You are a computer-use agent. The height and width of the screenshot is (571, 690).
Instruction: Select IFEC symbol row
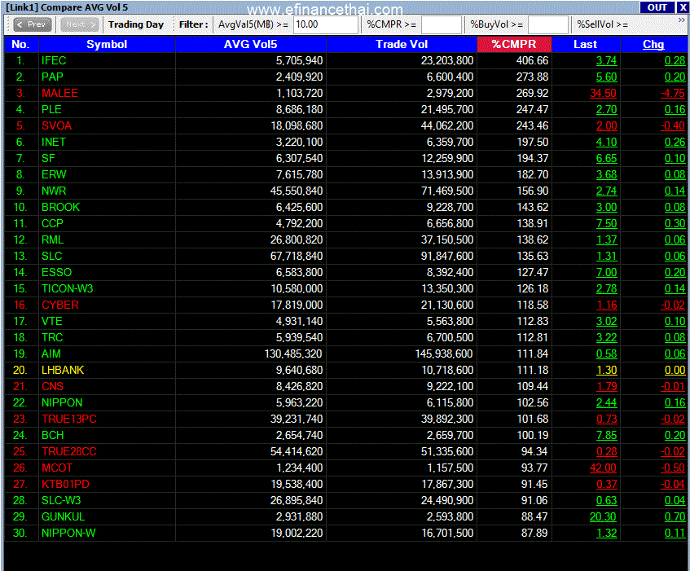point(345,61)
